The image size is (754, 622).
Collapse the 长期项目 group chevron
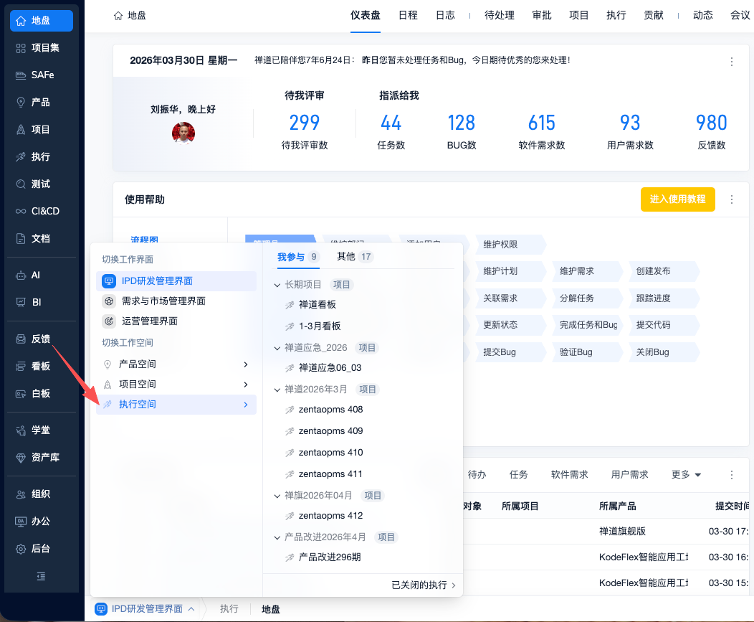click(x=277, y=285)
